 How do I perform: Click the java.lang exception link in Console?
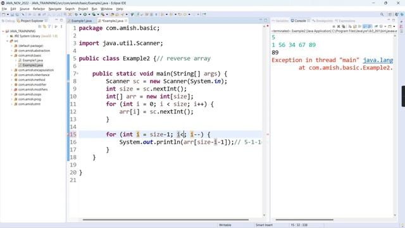378,60
